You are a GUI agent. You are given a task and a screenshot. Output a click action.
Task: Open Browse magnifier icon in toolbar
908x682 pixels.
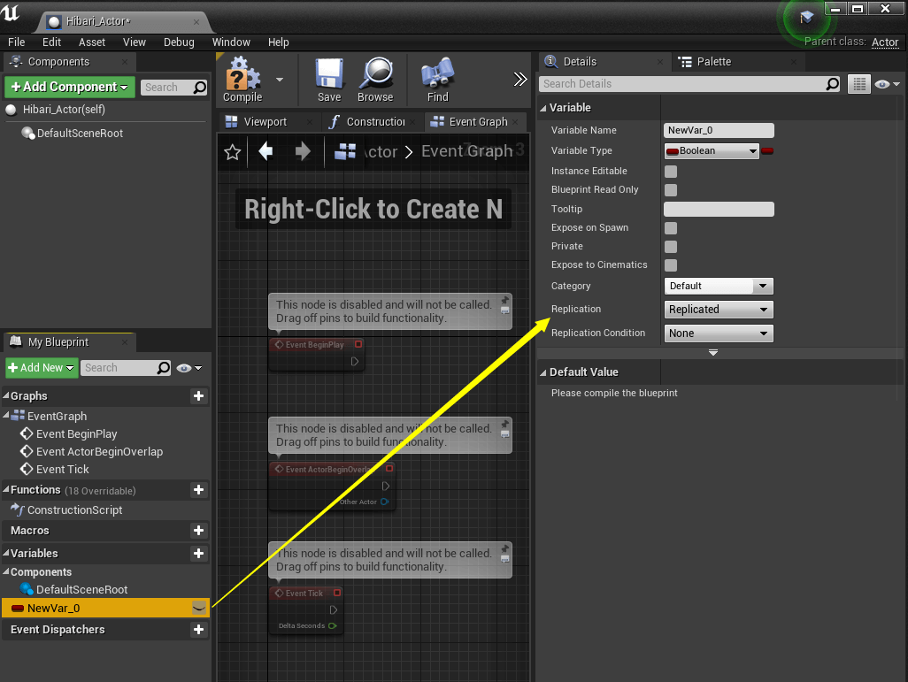[375, 73]
